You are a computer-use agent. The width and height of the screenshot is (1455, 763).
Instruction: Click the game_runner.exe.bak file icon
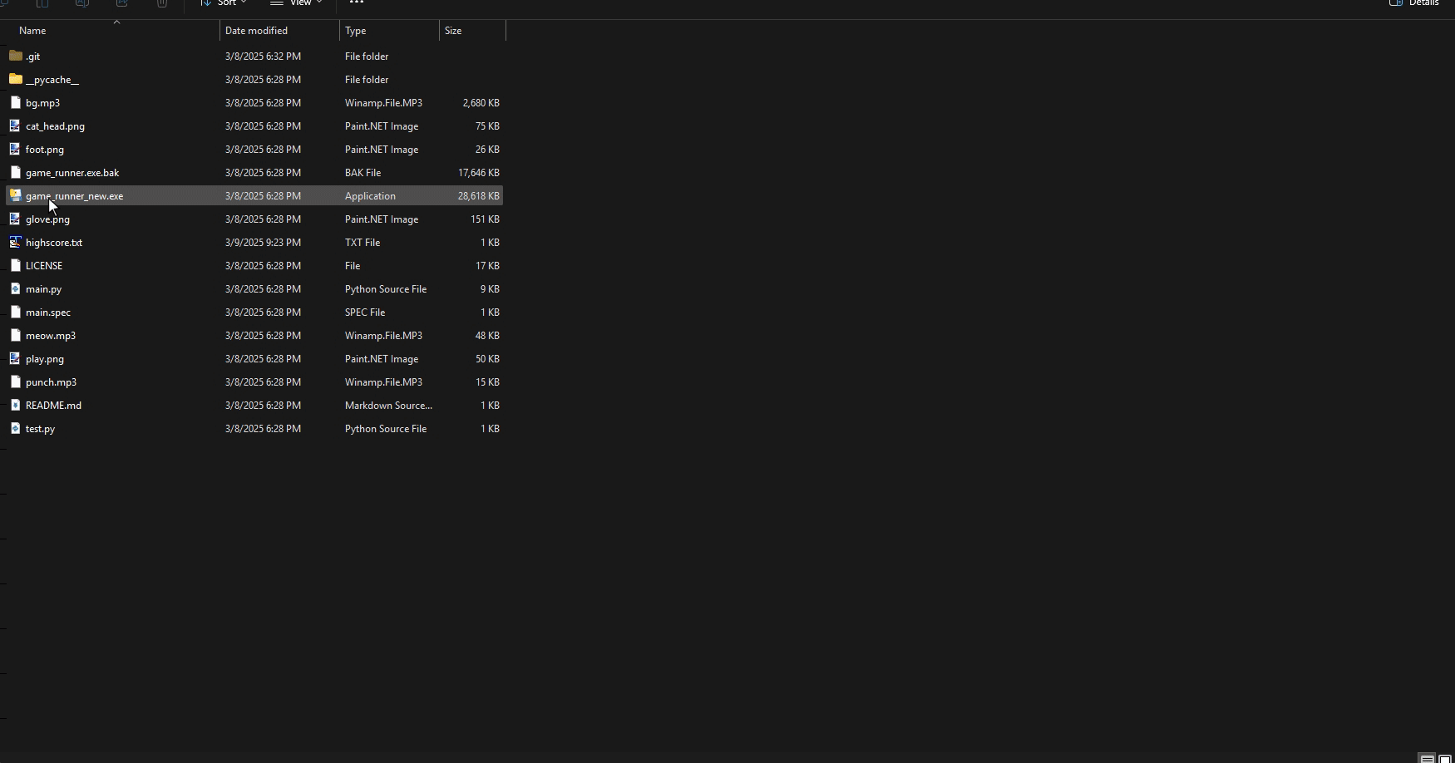(16, 172)
